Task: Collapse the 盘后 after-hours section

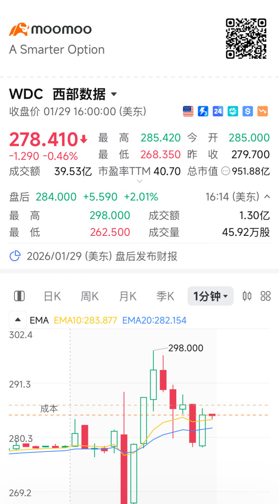Action: click(x=267, y=197)
